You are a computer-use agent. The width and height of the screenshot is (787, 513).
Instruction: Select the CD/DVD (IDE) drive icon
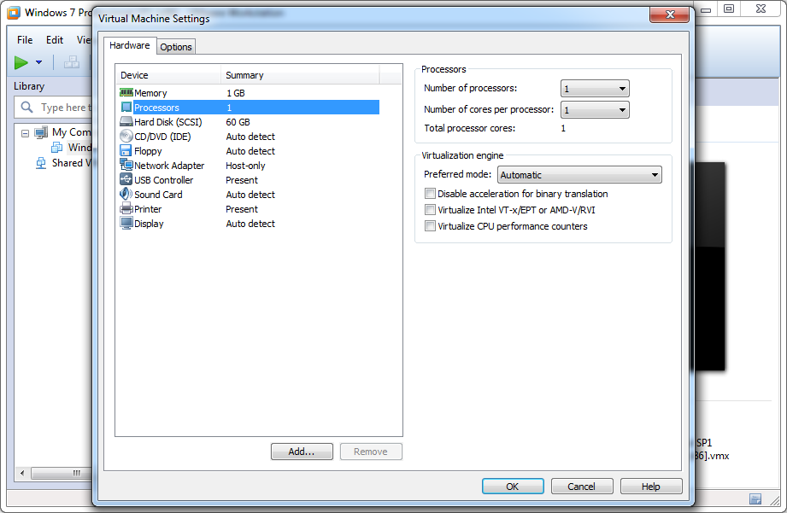126,137
